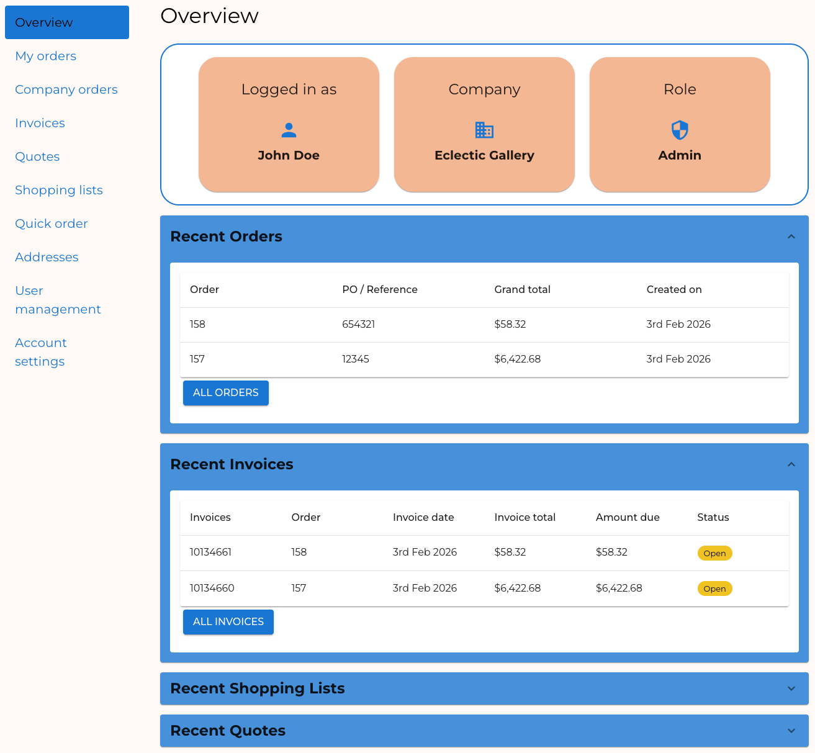Open User management page
Image resolution: width=815 pixels, height=753 pixels.
click(x=58, y=300)
